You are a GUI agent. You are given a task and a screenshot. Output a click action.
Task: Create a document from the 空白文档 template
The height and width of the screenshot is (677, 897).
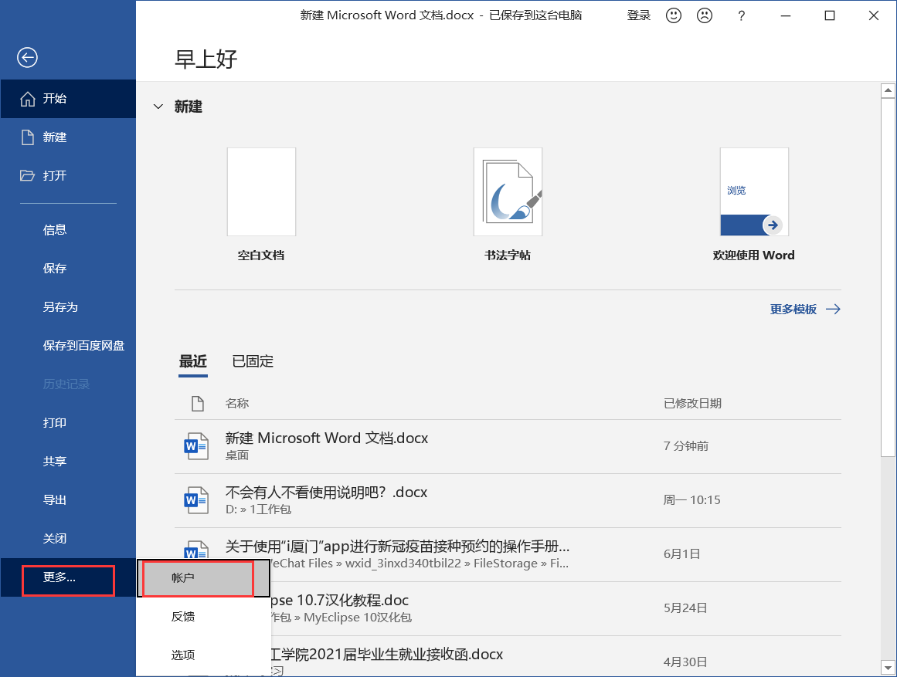[261, 191]
